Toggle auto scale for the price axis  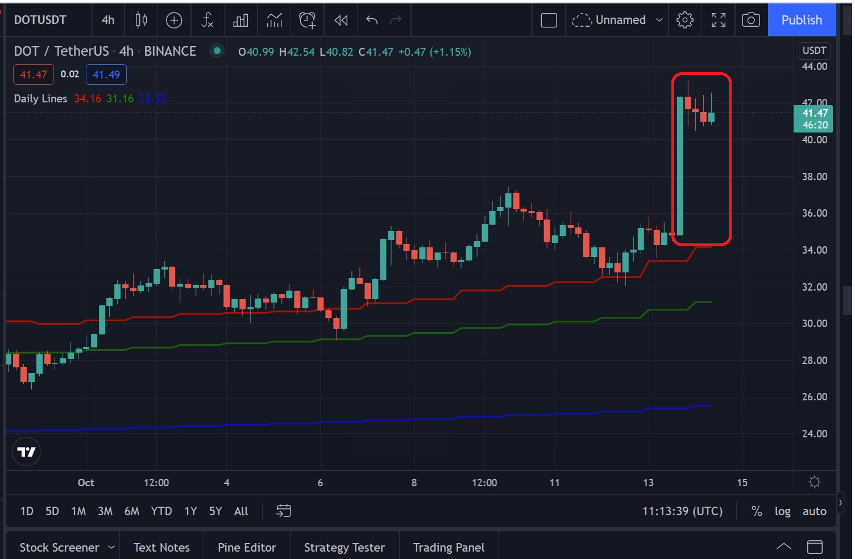coord(814,511)
